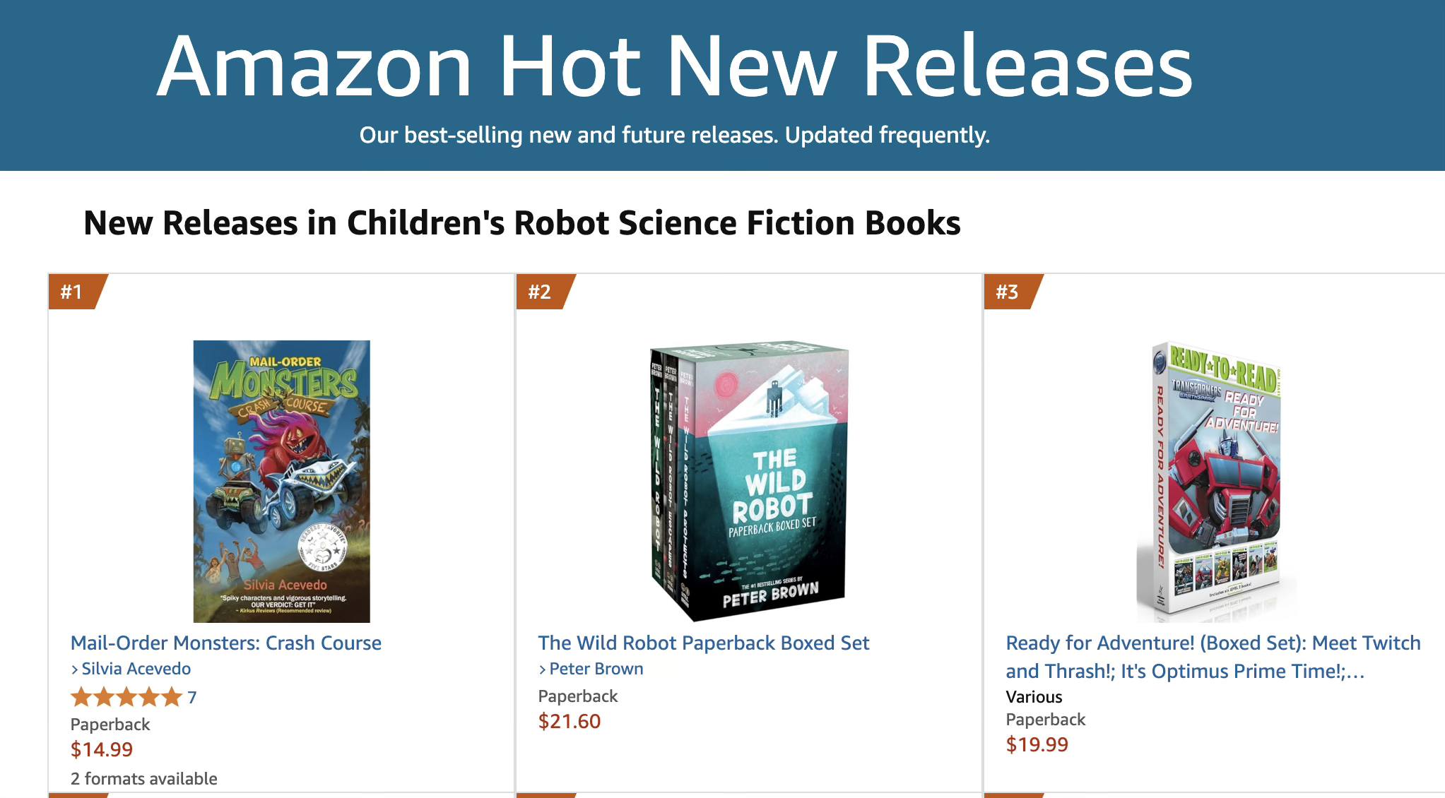Click the #3 rank badge
Image resolution: width=1445 pixels, height=798 pixels.
coord(1008,292)
